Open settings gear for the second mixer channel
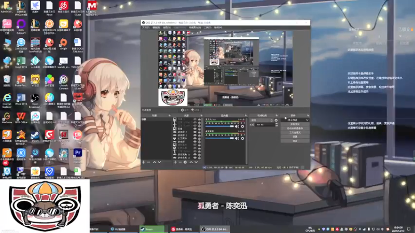Image resolution: width=415 pixels, height=233 pixels. [242, 138]
